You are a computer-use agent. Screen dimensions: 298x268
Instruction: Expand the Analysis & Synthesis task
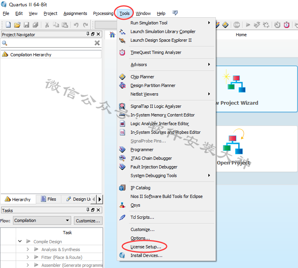(x=28, y=250)
